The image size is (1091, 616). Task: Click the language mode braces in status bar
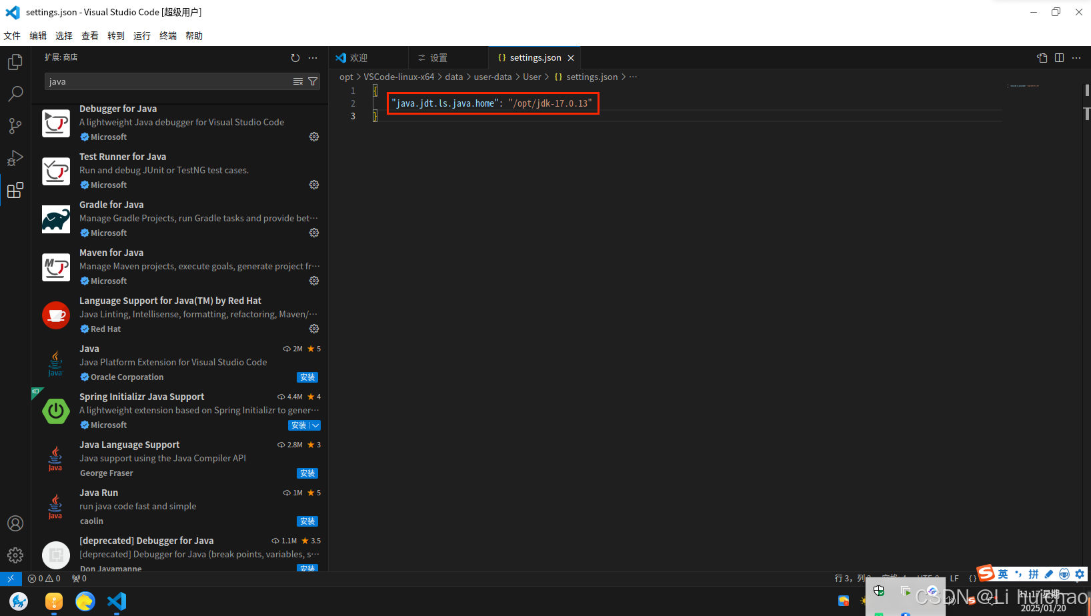click(x=972, y=579)
